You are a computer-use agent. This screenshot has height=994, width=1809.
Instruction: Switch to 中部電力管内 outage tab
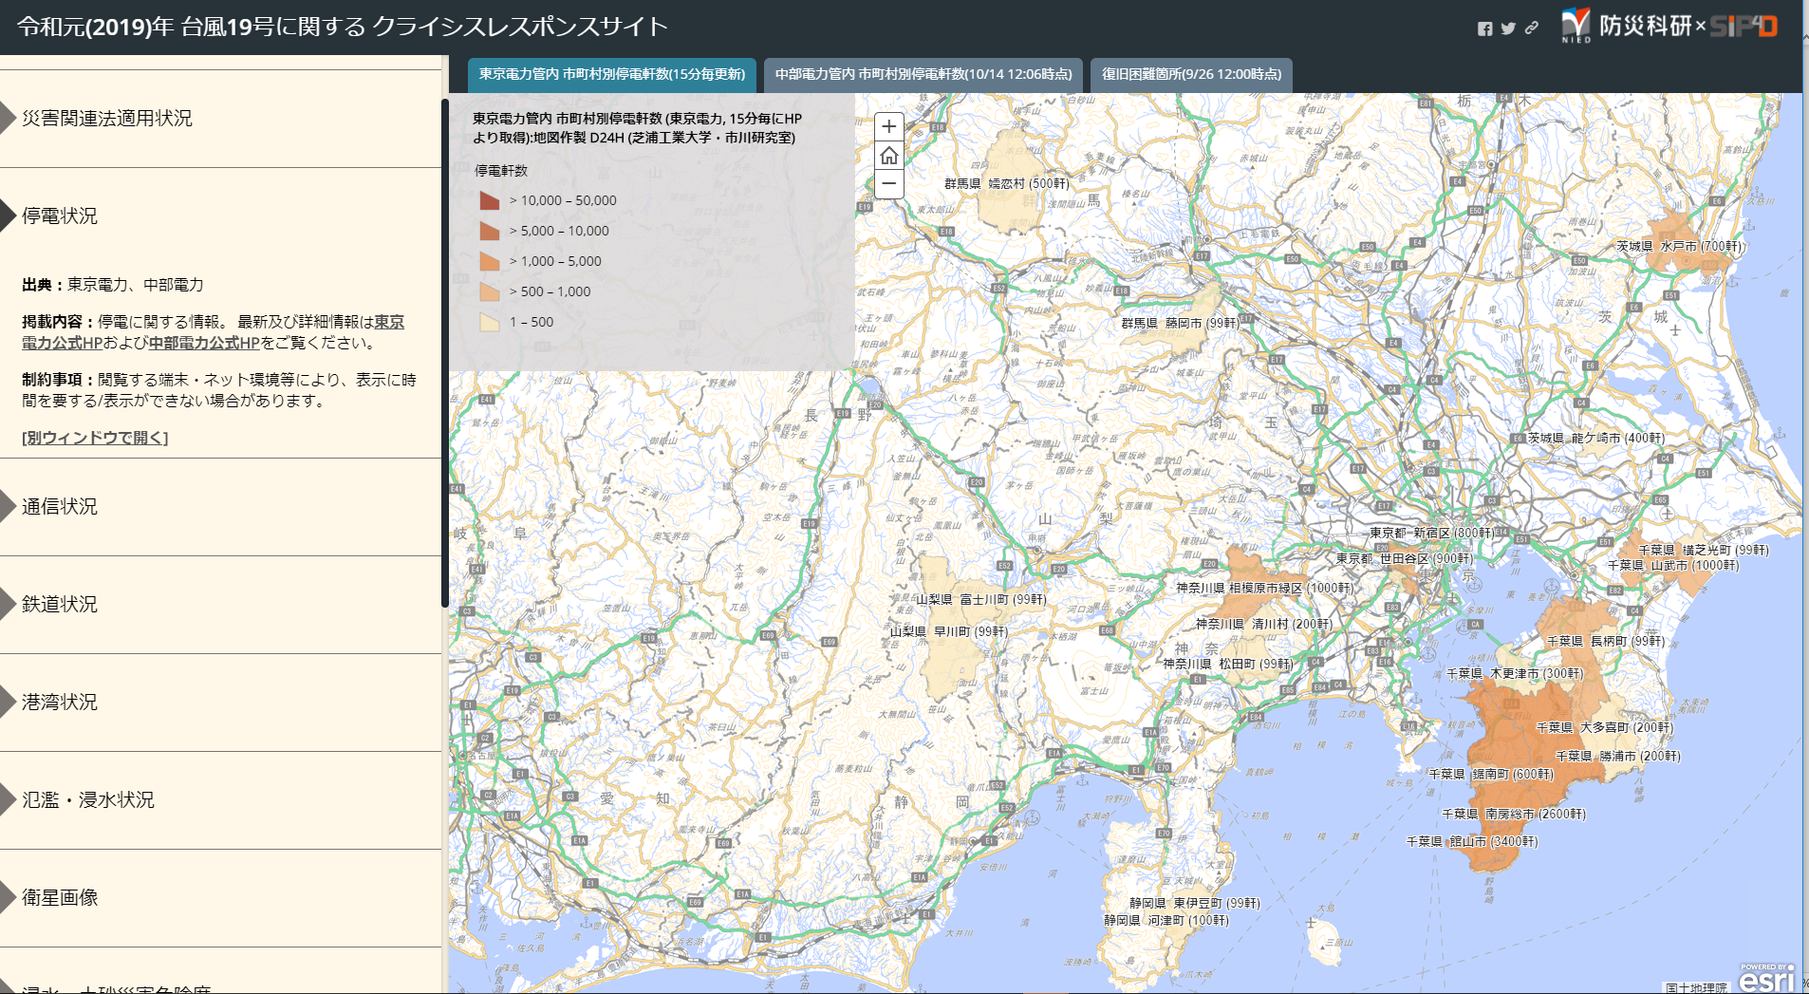(x=923, y=74)
